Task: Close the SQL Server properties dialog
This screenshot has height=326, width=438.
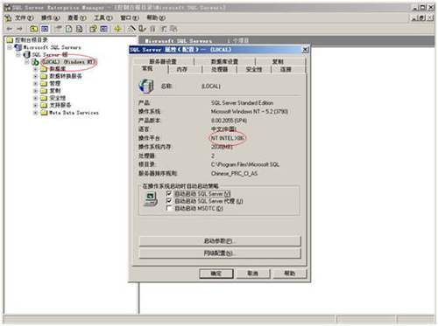Action: (x=305, y=50)
